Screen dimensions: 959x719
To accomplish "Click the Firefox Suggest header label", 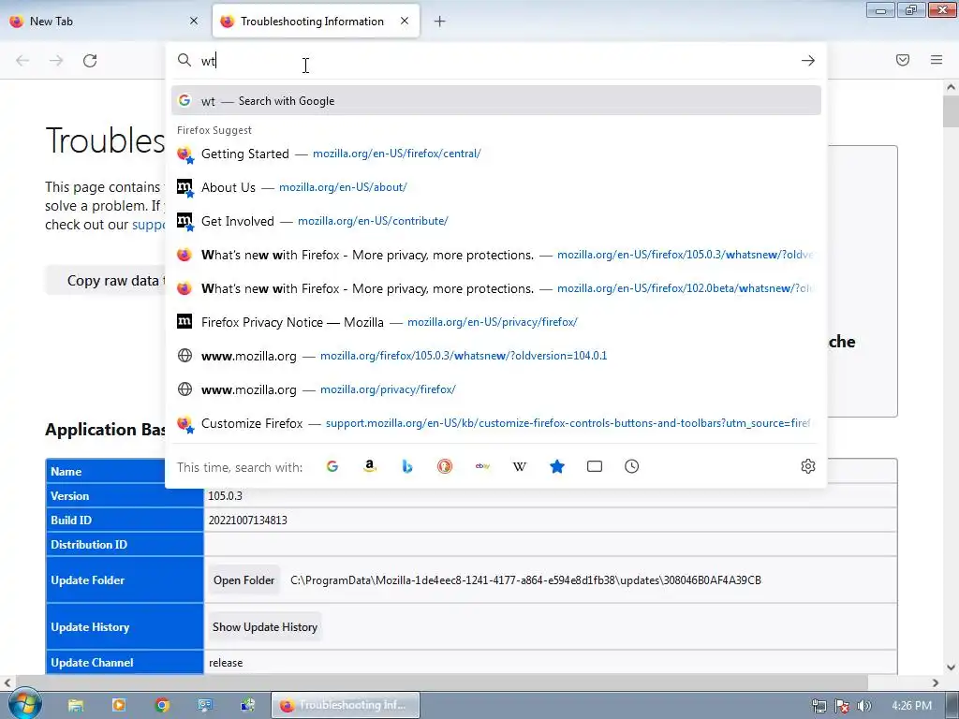I will click(x=214, y=130).
